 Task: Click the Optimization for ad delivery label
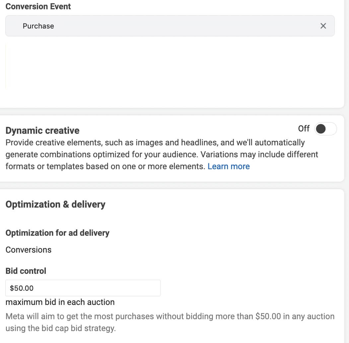coord(57,233)
